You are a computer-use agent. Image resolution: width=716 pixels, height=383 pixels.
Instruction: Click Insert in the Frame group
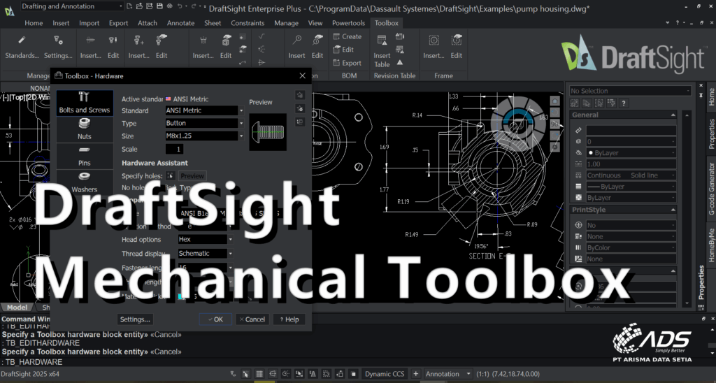[x=434, y=48]
